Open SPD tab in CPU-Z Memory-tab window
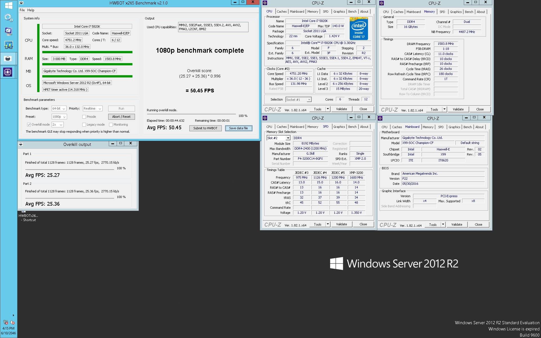Viewport: 541px width, 338px height. point(442,12)
